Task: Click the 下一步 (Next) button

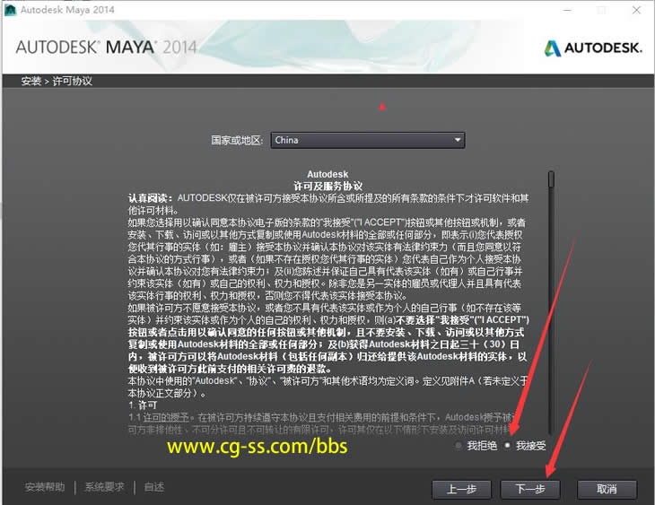Action: [530, 489]
